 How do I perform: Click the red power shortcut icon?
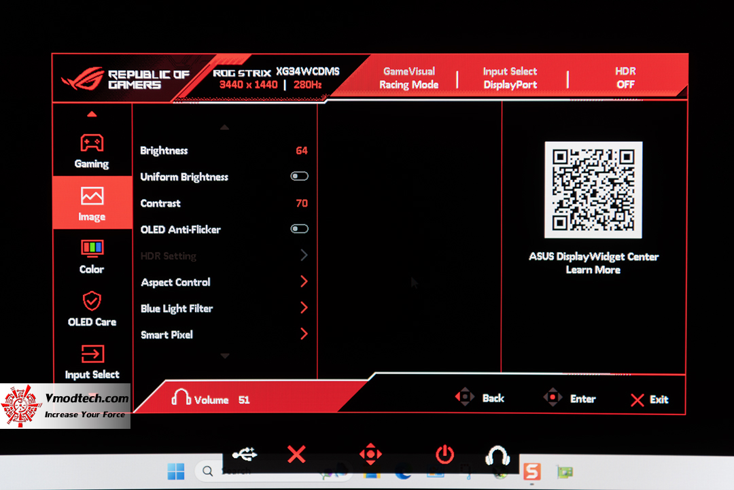444,454
